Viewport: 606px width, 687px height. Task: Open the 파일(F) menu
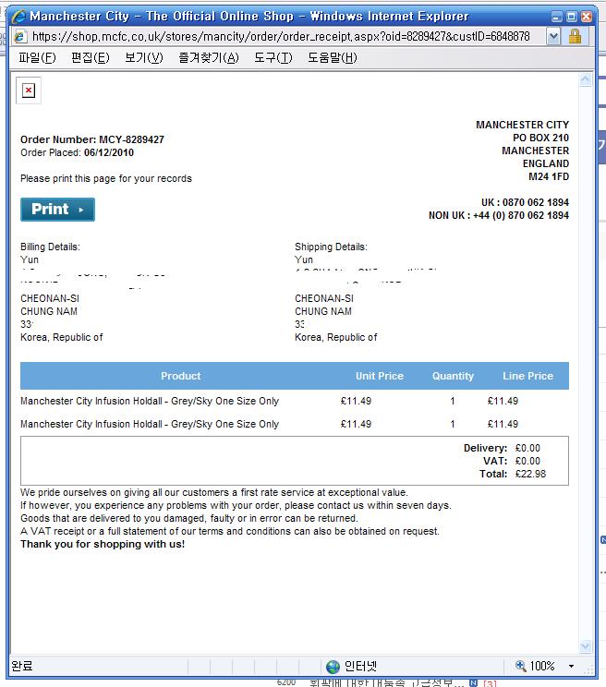click(37, 58)
